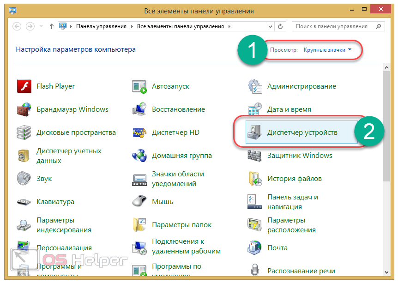Expand chevron after Все элементы панели управления breadcrumb
This screenshot has height=283, width=398.
[229, 27]
